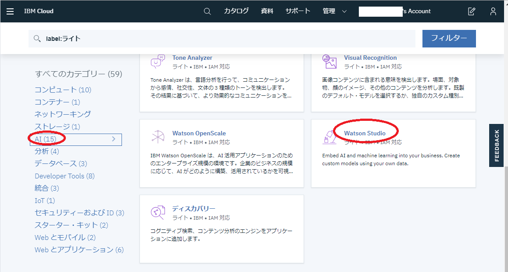
Task: Click the Visual Recognition service icon
Action: pos(329,62)
